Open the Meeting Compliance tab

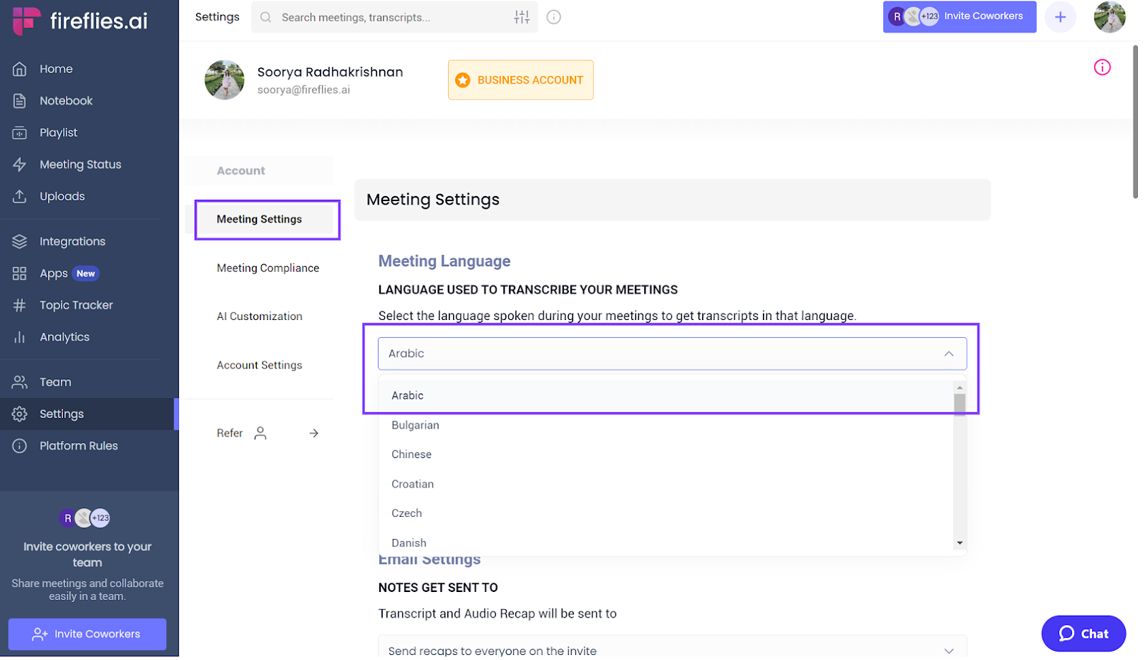pyautogui.click(x=268, y=268)
